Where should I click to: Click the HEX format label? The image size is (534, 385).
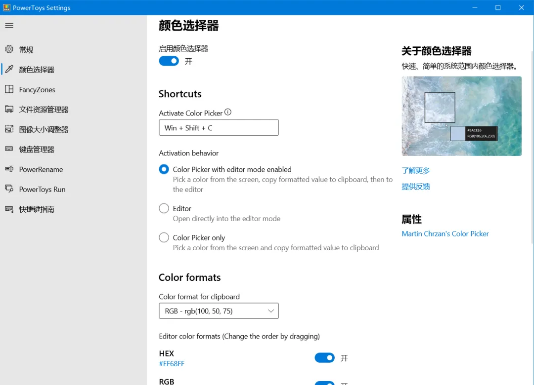point(166,354)
